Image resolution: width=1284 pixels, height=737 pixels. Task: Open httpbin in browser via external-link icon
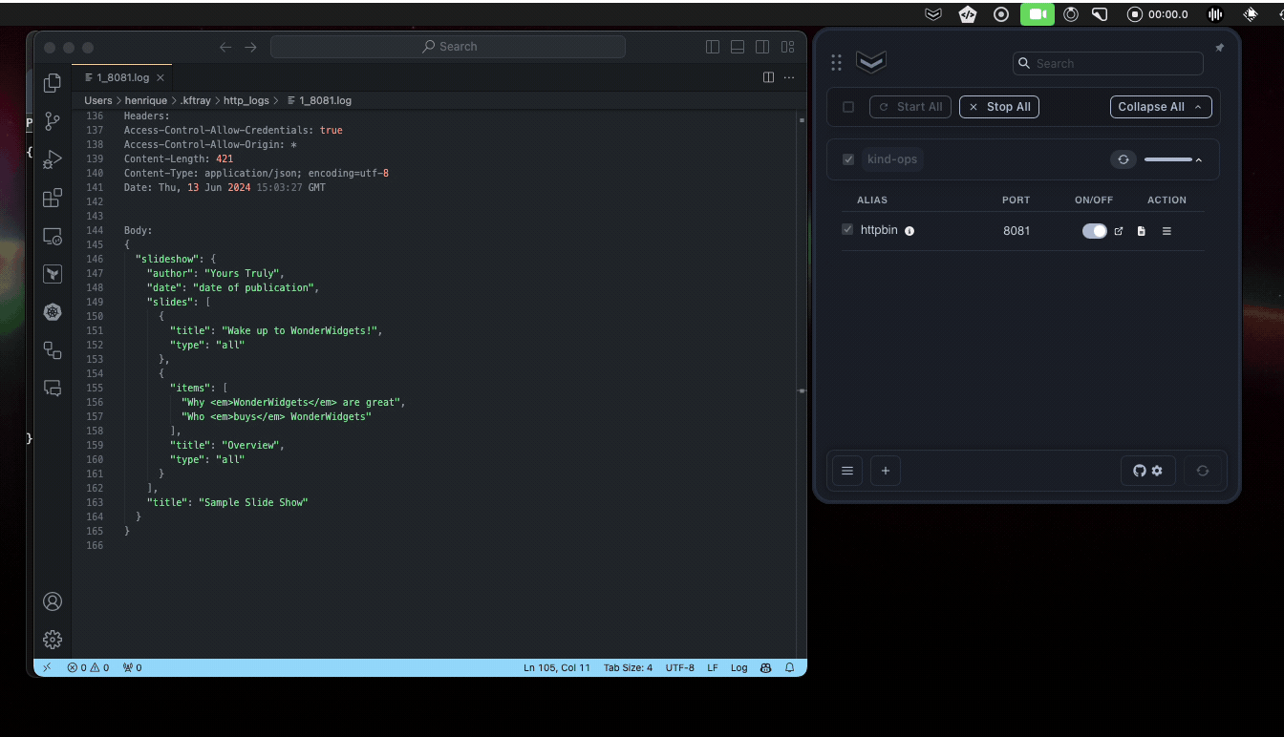click(x=1119, y=231)
